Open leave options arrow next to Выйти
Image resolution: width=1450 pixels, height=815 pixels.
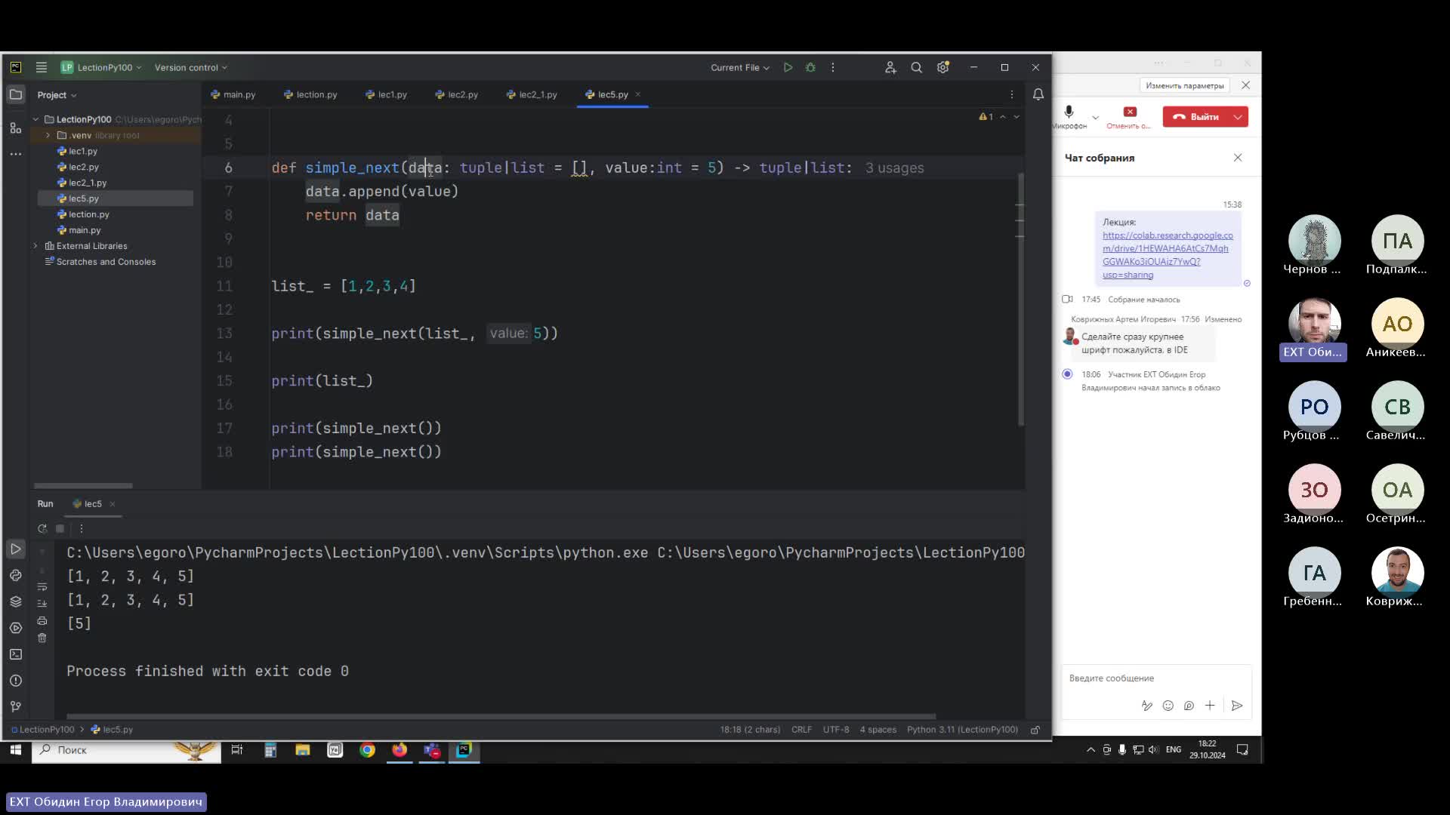click(1238, 116)
